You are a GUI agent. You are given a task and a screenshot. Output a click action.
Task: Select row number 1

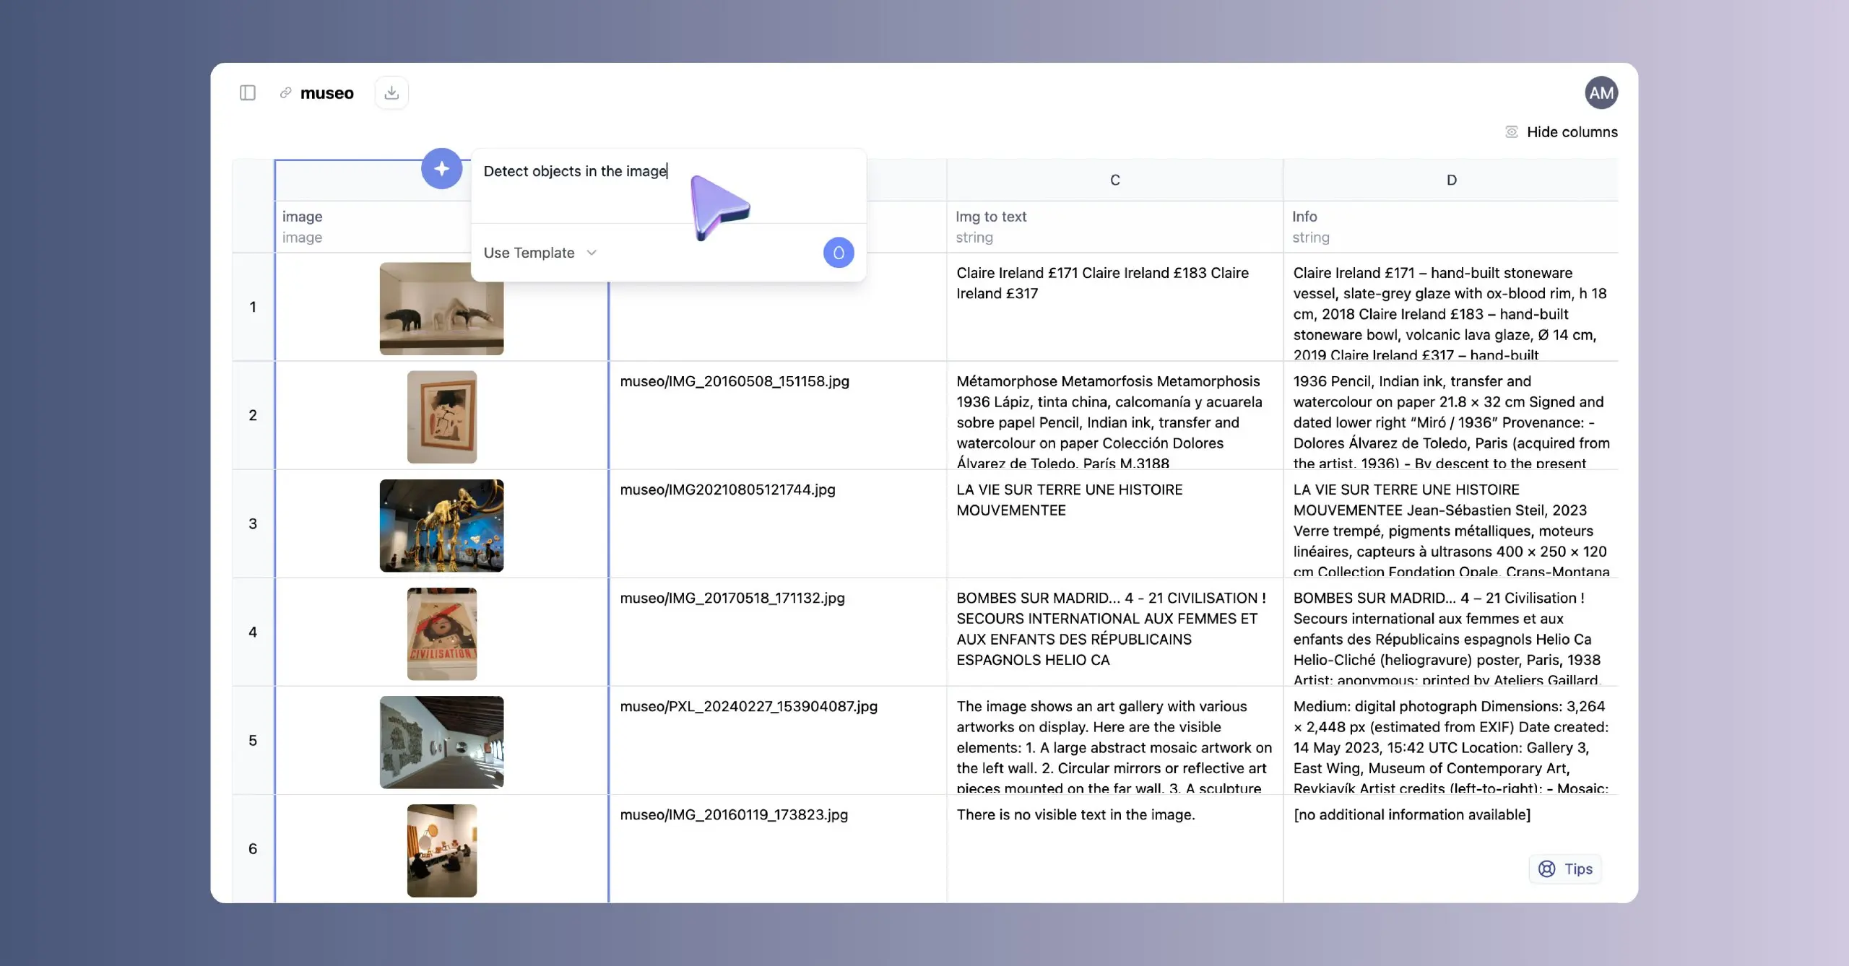[253, 307]
